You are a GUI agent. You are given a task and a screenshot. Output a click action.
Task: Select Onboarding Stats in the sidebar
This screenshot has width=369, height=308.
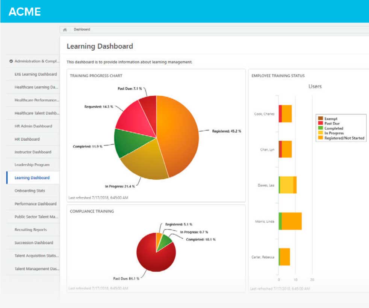click(30, 191)
